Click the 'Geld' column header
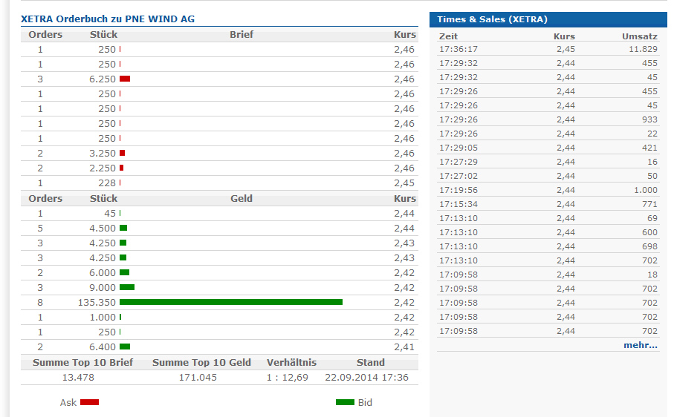Image resolution: width=674 pixels, height=417 pixels. 242,198
